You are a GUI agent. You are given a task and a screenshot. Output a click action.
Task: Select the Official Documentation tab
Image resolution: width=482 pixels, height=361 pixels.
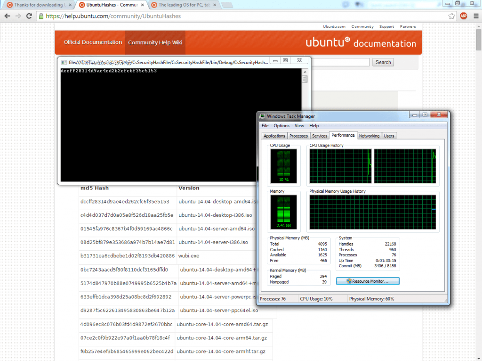[x=93, y=42]
